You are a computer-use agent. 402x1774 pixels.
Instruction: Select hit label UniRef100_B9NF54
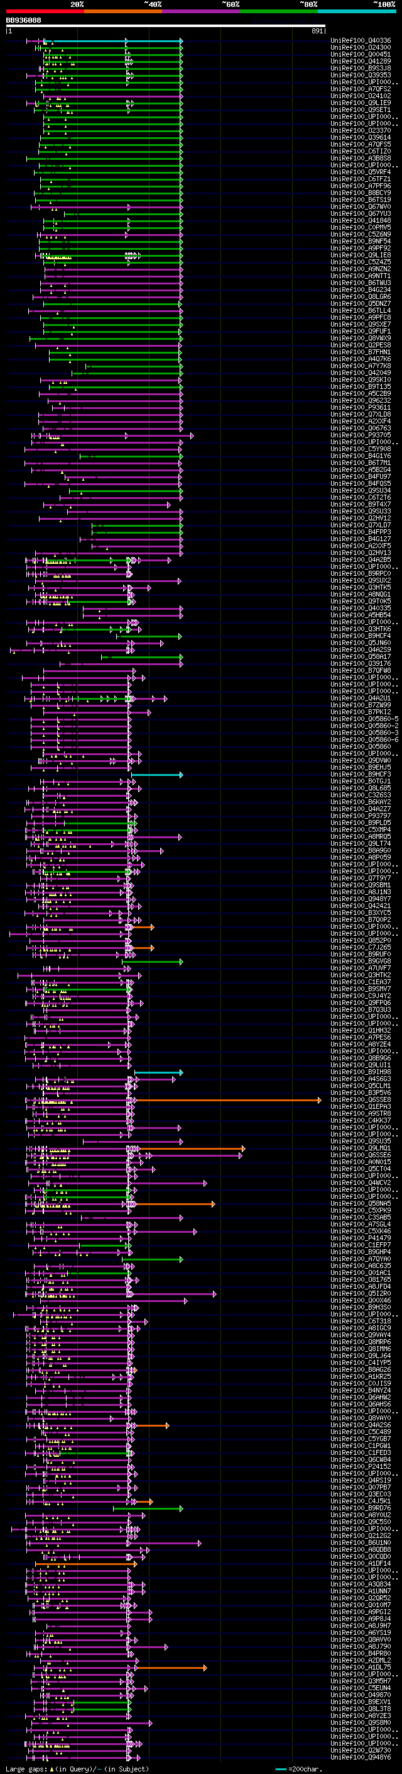pyautogui.click(x=360, y=241)
